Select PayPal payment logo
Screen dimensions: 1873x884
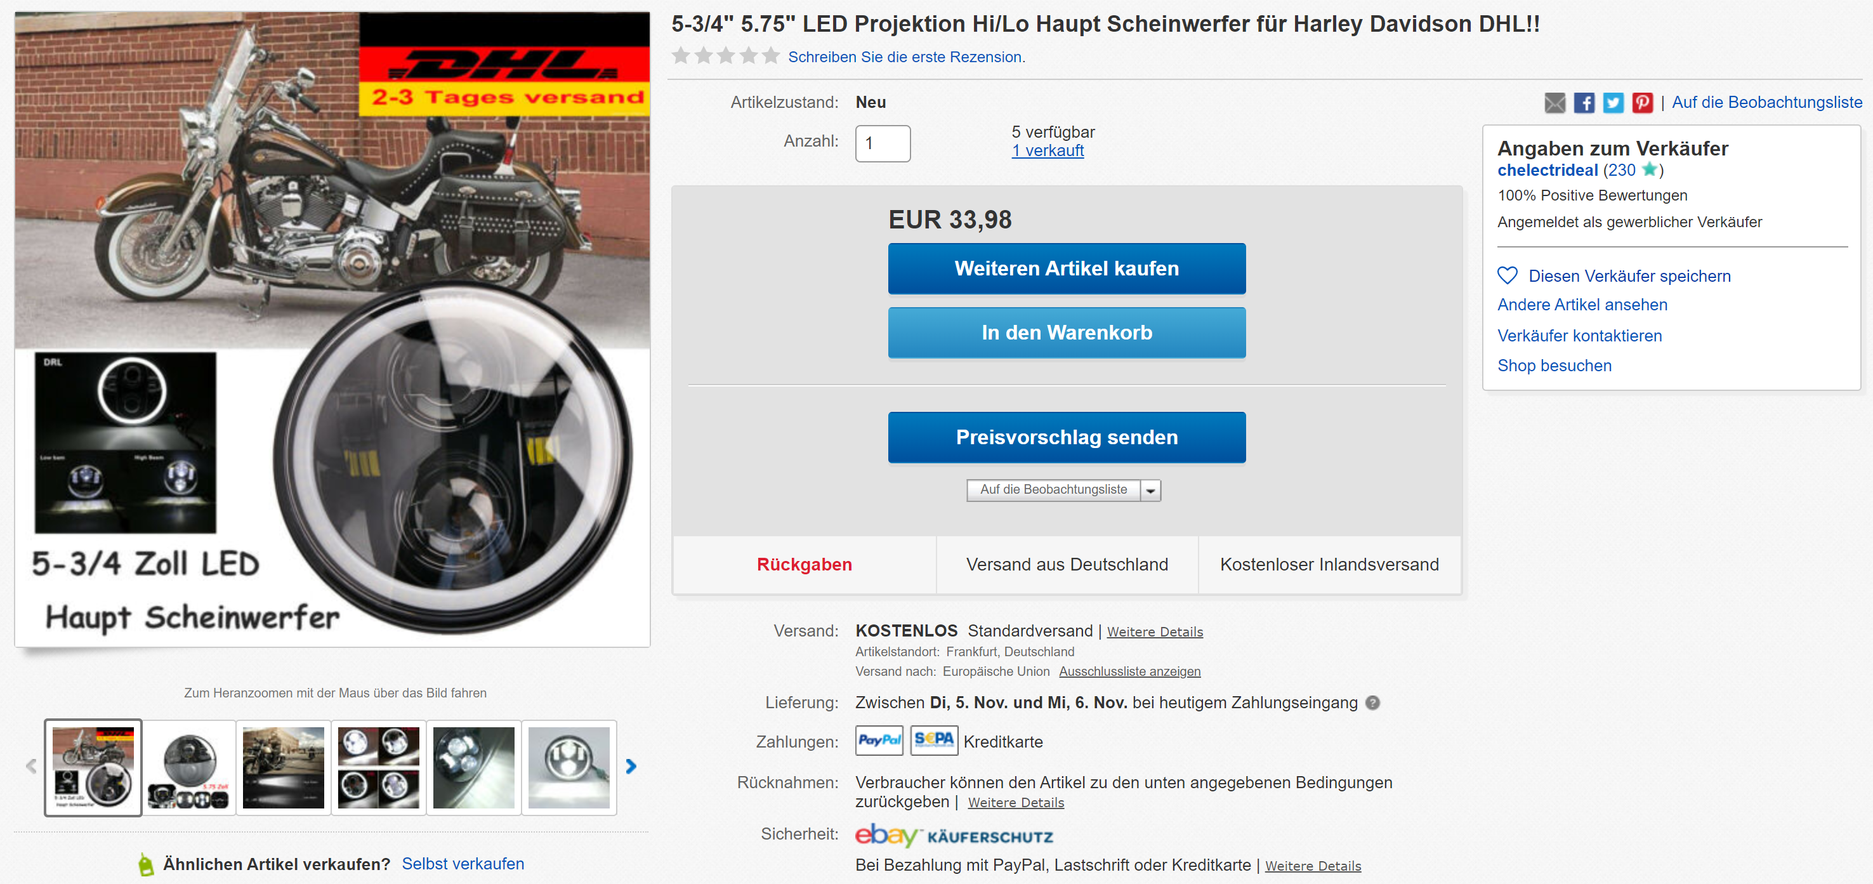tap(879, 741)
